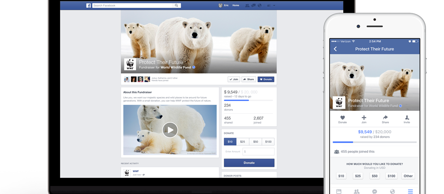Go to Home in the desktop header
This screenshot has height=194, width=444.
point(235,6)
